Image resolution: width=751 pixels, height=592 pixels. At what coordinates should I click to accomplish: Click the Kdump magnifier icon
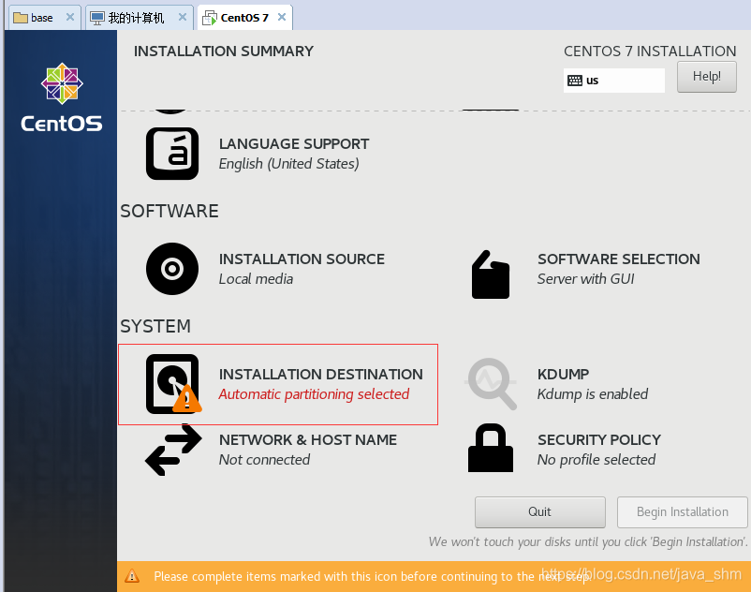click(492, 384)
